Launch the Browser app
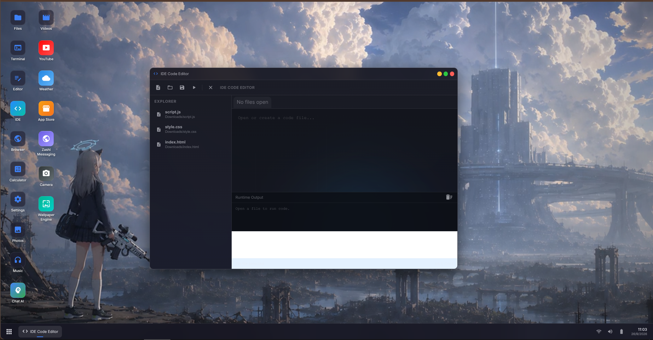Screen dimensions: 653x340 point(18,142)
